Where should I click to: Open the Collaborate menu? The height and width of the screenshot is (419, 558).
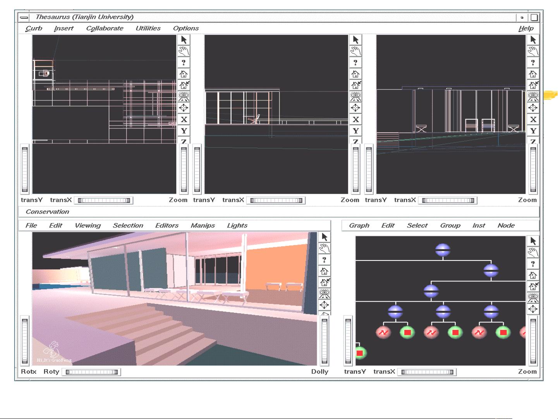click(105, 28)
